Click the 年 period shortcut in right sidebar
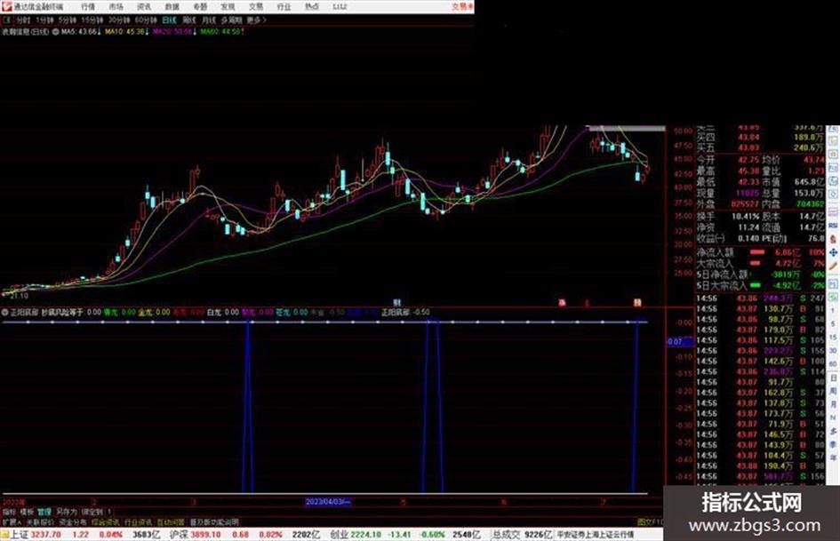This screenshot has height=541, width=840. coord(833,458)
